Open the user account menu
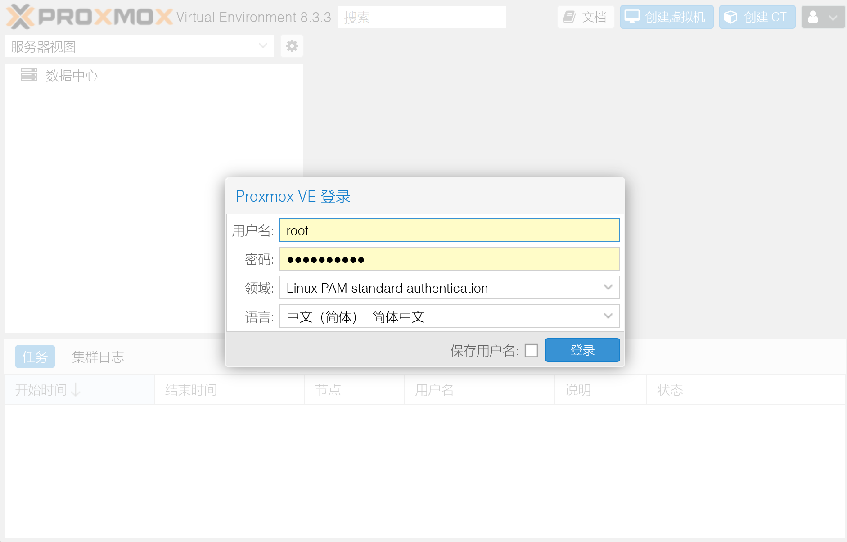This screenshot has width=847, height=542. click(x=823, y=17)
